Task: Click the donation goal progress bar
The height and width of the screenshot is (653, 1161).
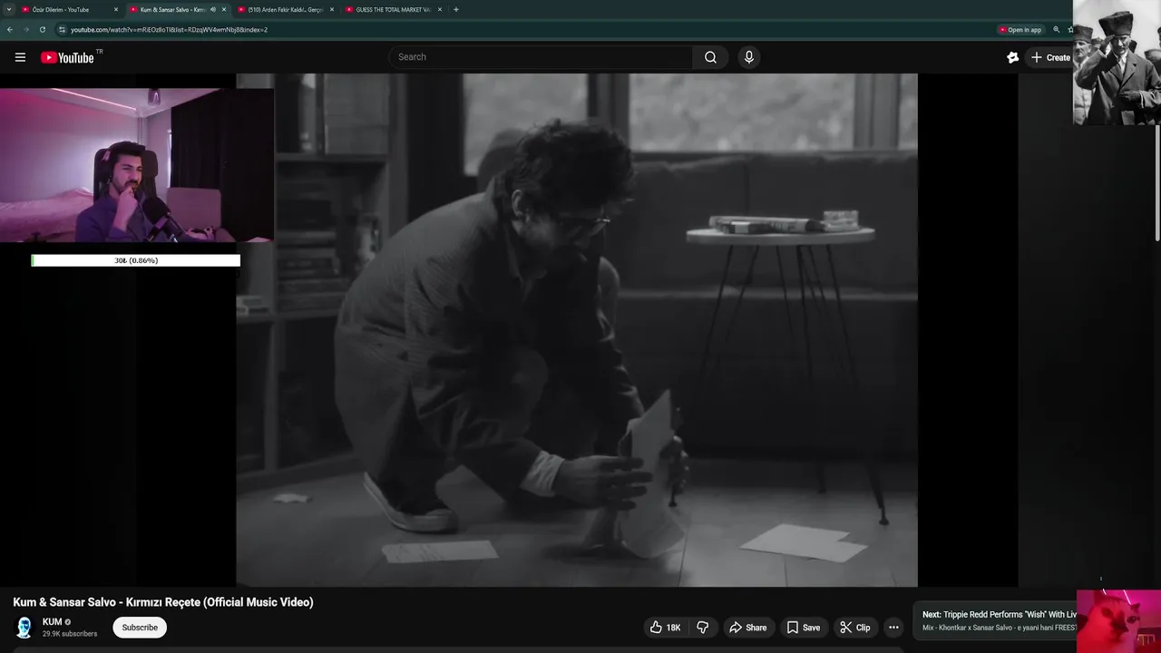Action: click(x=136, y=260)
